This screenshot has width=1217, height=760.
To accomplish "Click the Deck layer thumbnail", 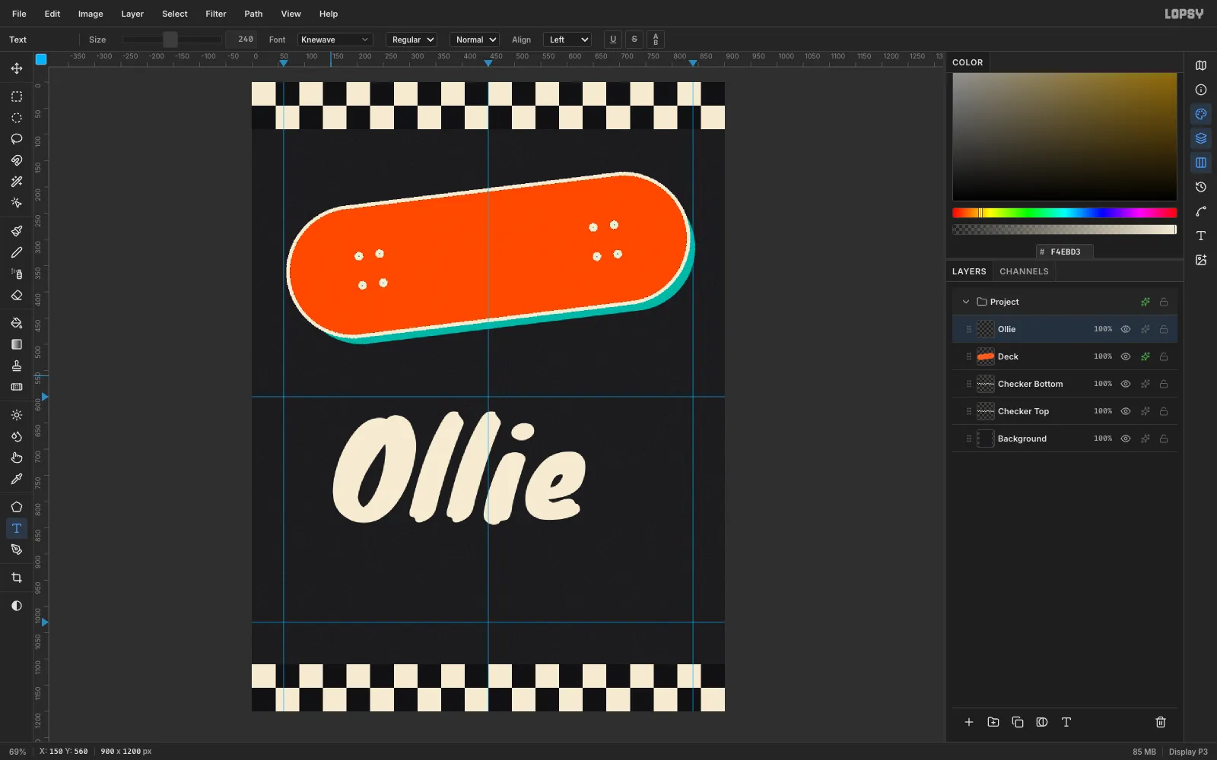I will coord(986,356).
